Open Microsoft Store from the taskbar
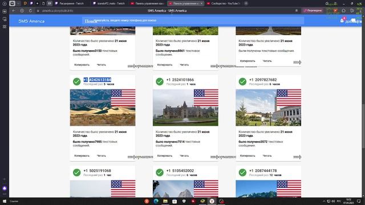 [175, 201]
